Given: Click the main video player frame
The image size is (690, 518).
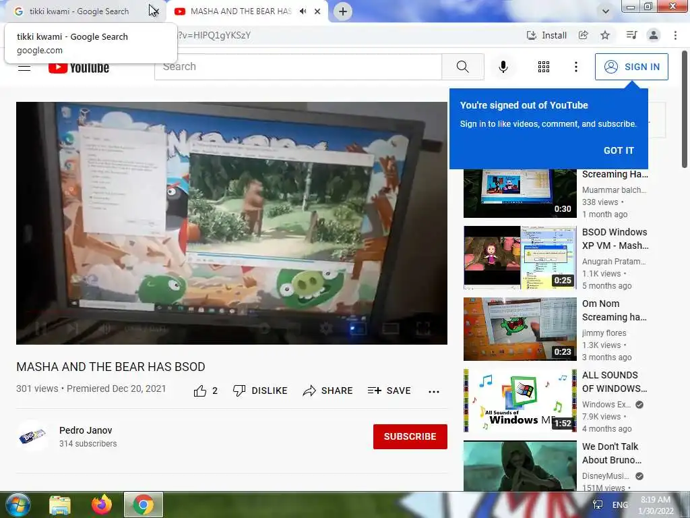Looking at the screenshot, I should 232,223.
